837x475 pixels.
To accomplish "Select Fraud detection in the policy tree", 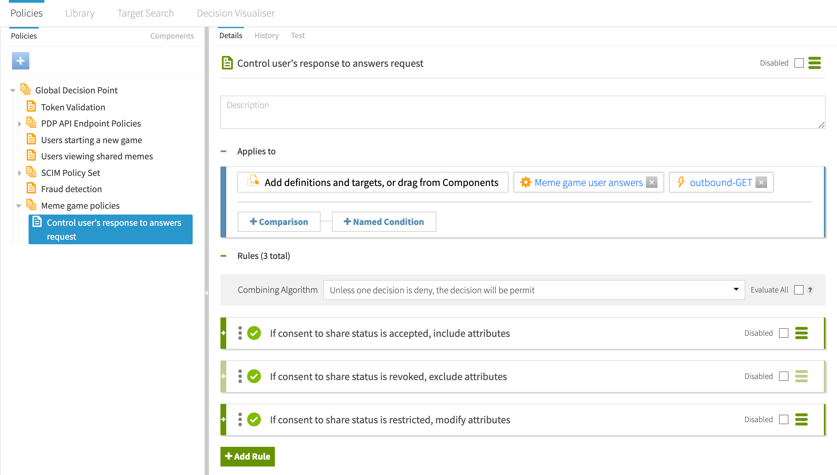I will point(71,189).
